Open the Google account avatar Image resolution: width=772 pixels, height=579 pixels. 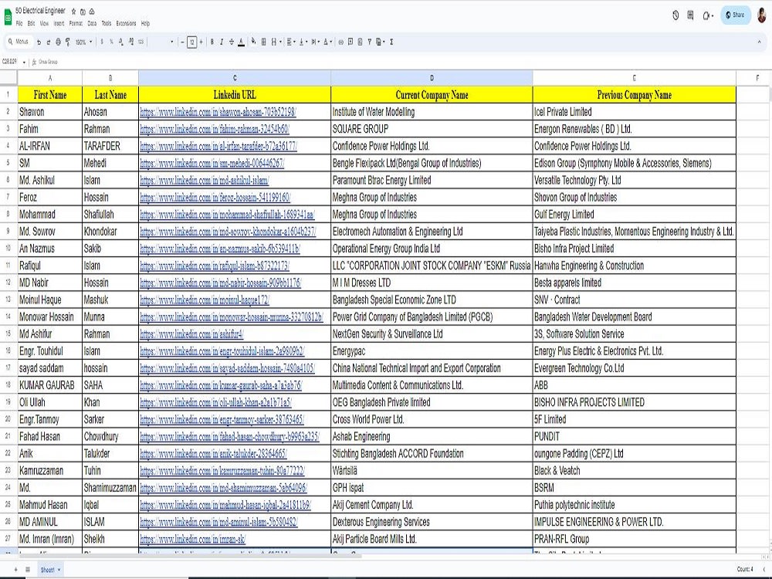(x=762, y=15)
